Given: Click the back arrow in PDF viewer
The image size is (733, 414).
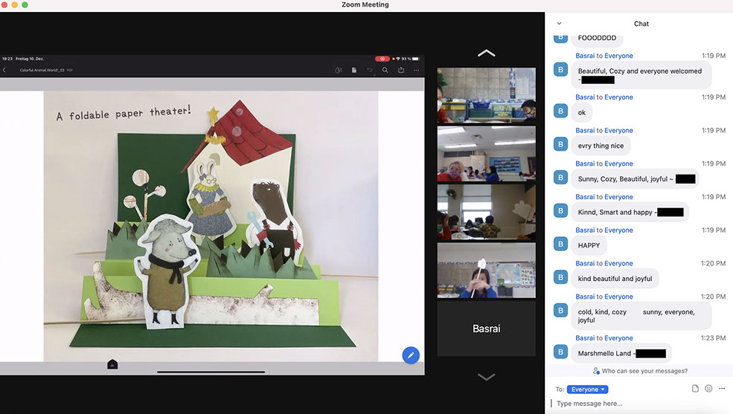Looking at the screenshot, I should pyautogui.click(x=4, y=70).
